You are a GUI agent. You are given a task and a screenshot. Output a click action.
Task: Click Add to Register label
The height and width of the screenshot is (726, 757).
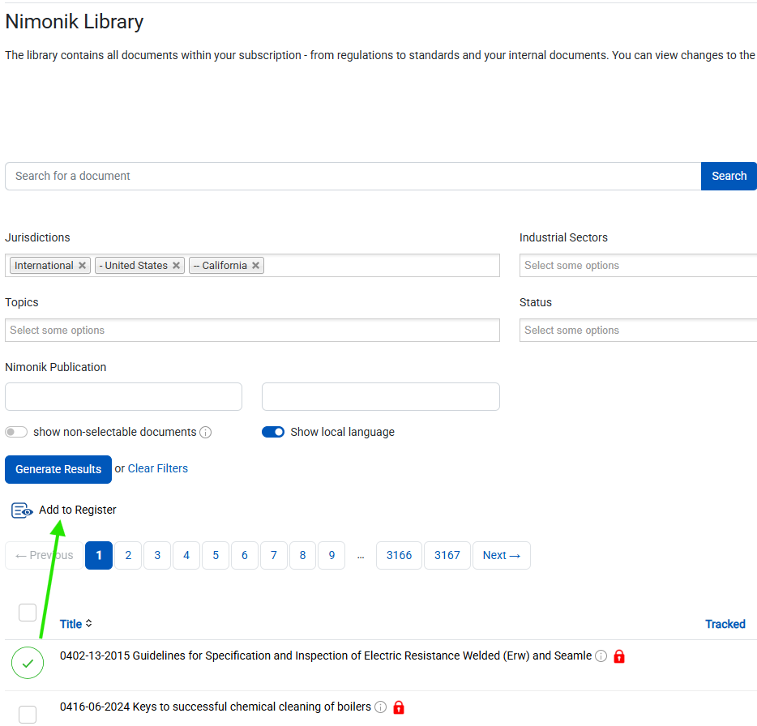(x=78, y=510)
